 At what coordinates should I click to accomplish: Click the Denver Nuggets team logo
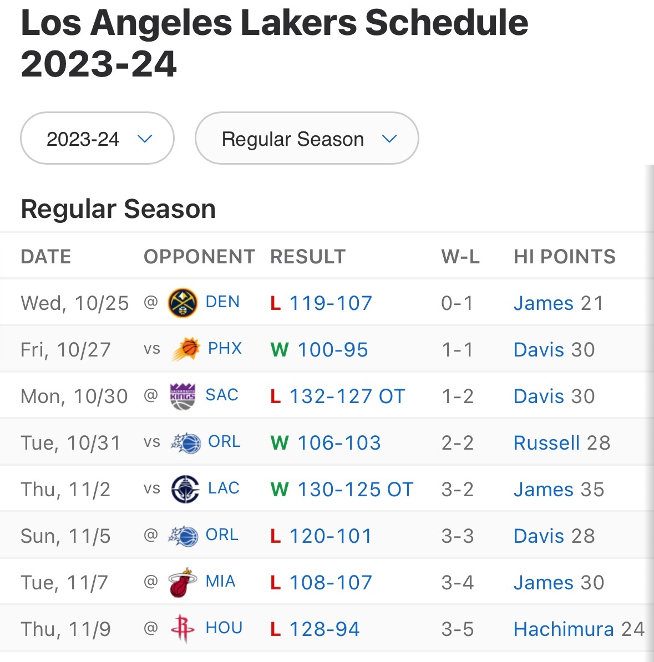[182, 303]
